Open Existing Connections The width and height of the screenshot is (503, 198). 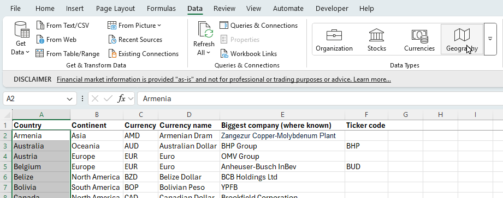click(x=144, y=54)
